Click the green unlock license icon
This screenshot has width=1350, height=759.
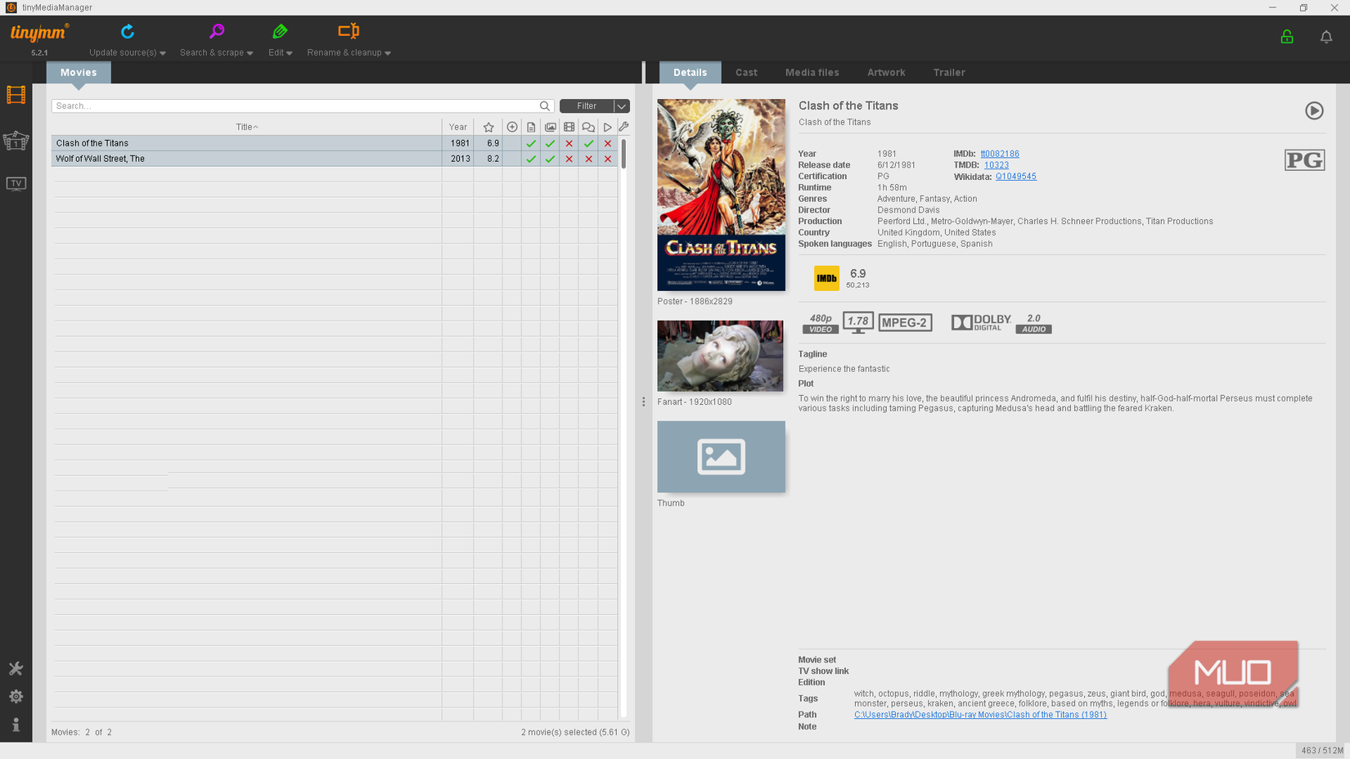point(1286,37)
